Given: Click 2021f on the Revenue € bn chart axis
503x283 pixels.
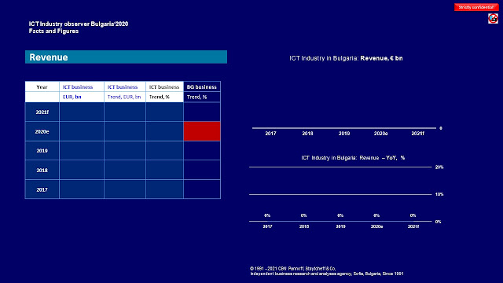Looking at the screenshot, I should (x=417, y=133).
